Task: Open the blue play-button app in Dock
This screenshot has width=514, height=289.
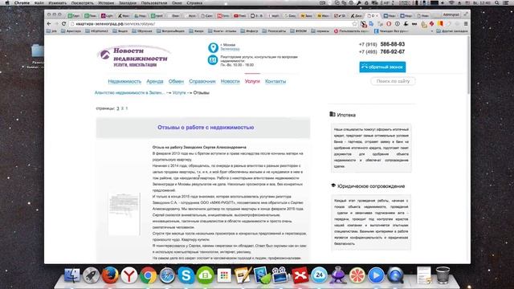Action: pyautogui.click(x=376, y=275)
